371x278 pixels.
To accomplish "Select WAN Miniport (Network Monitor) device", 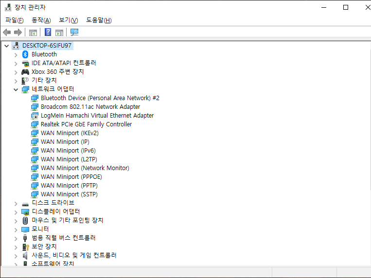I will tap(85, 168).
